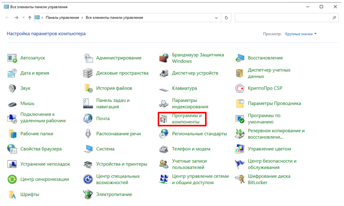344x206 pixels.
Task: Go up one level with Up arrow
Action: point(30,18)
